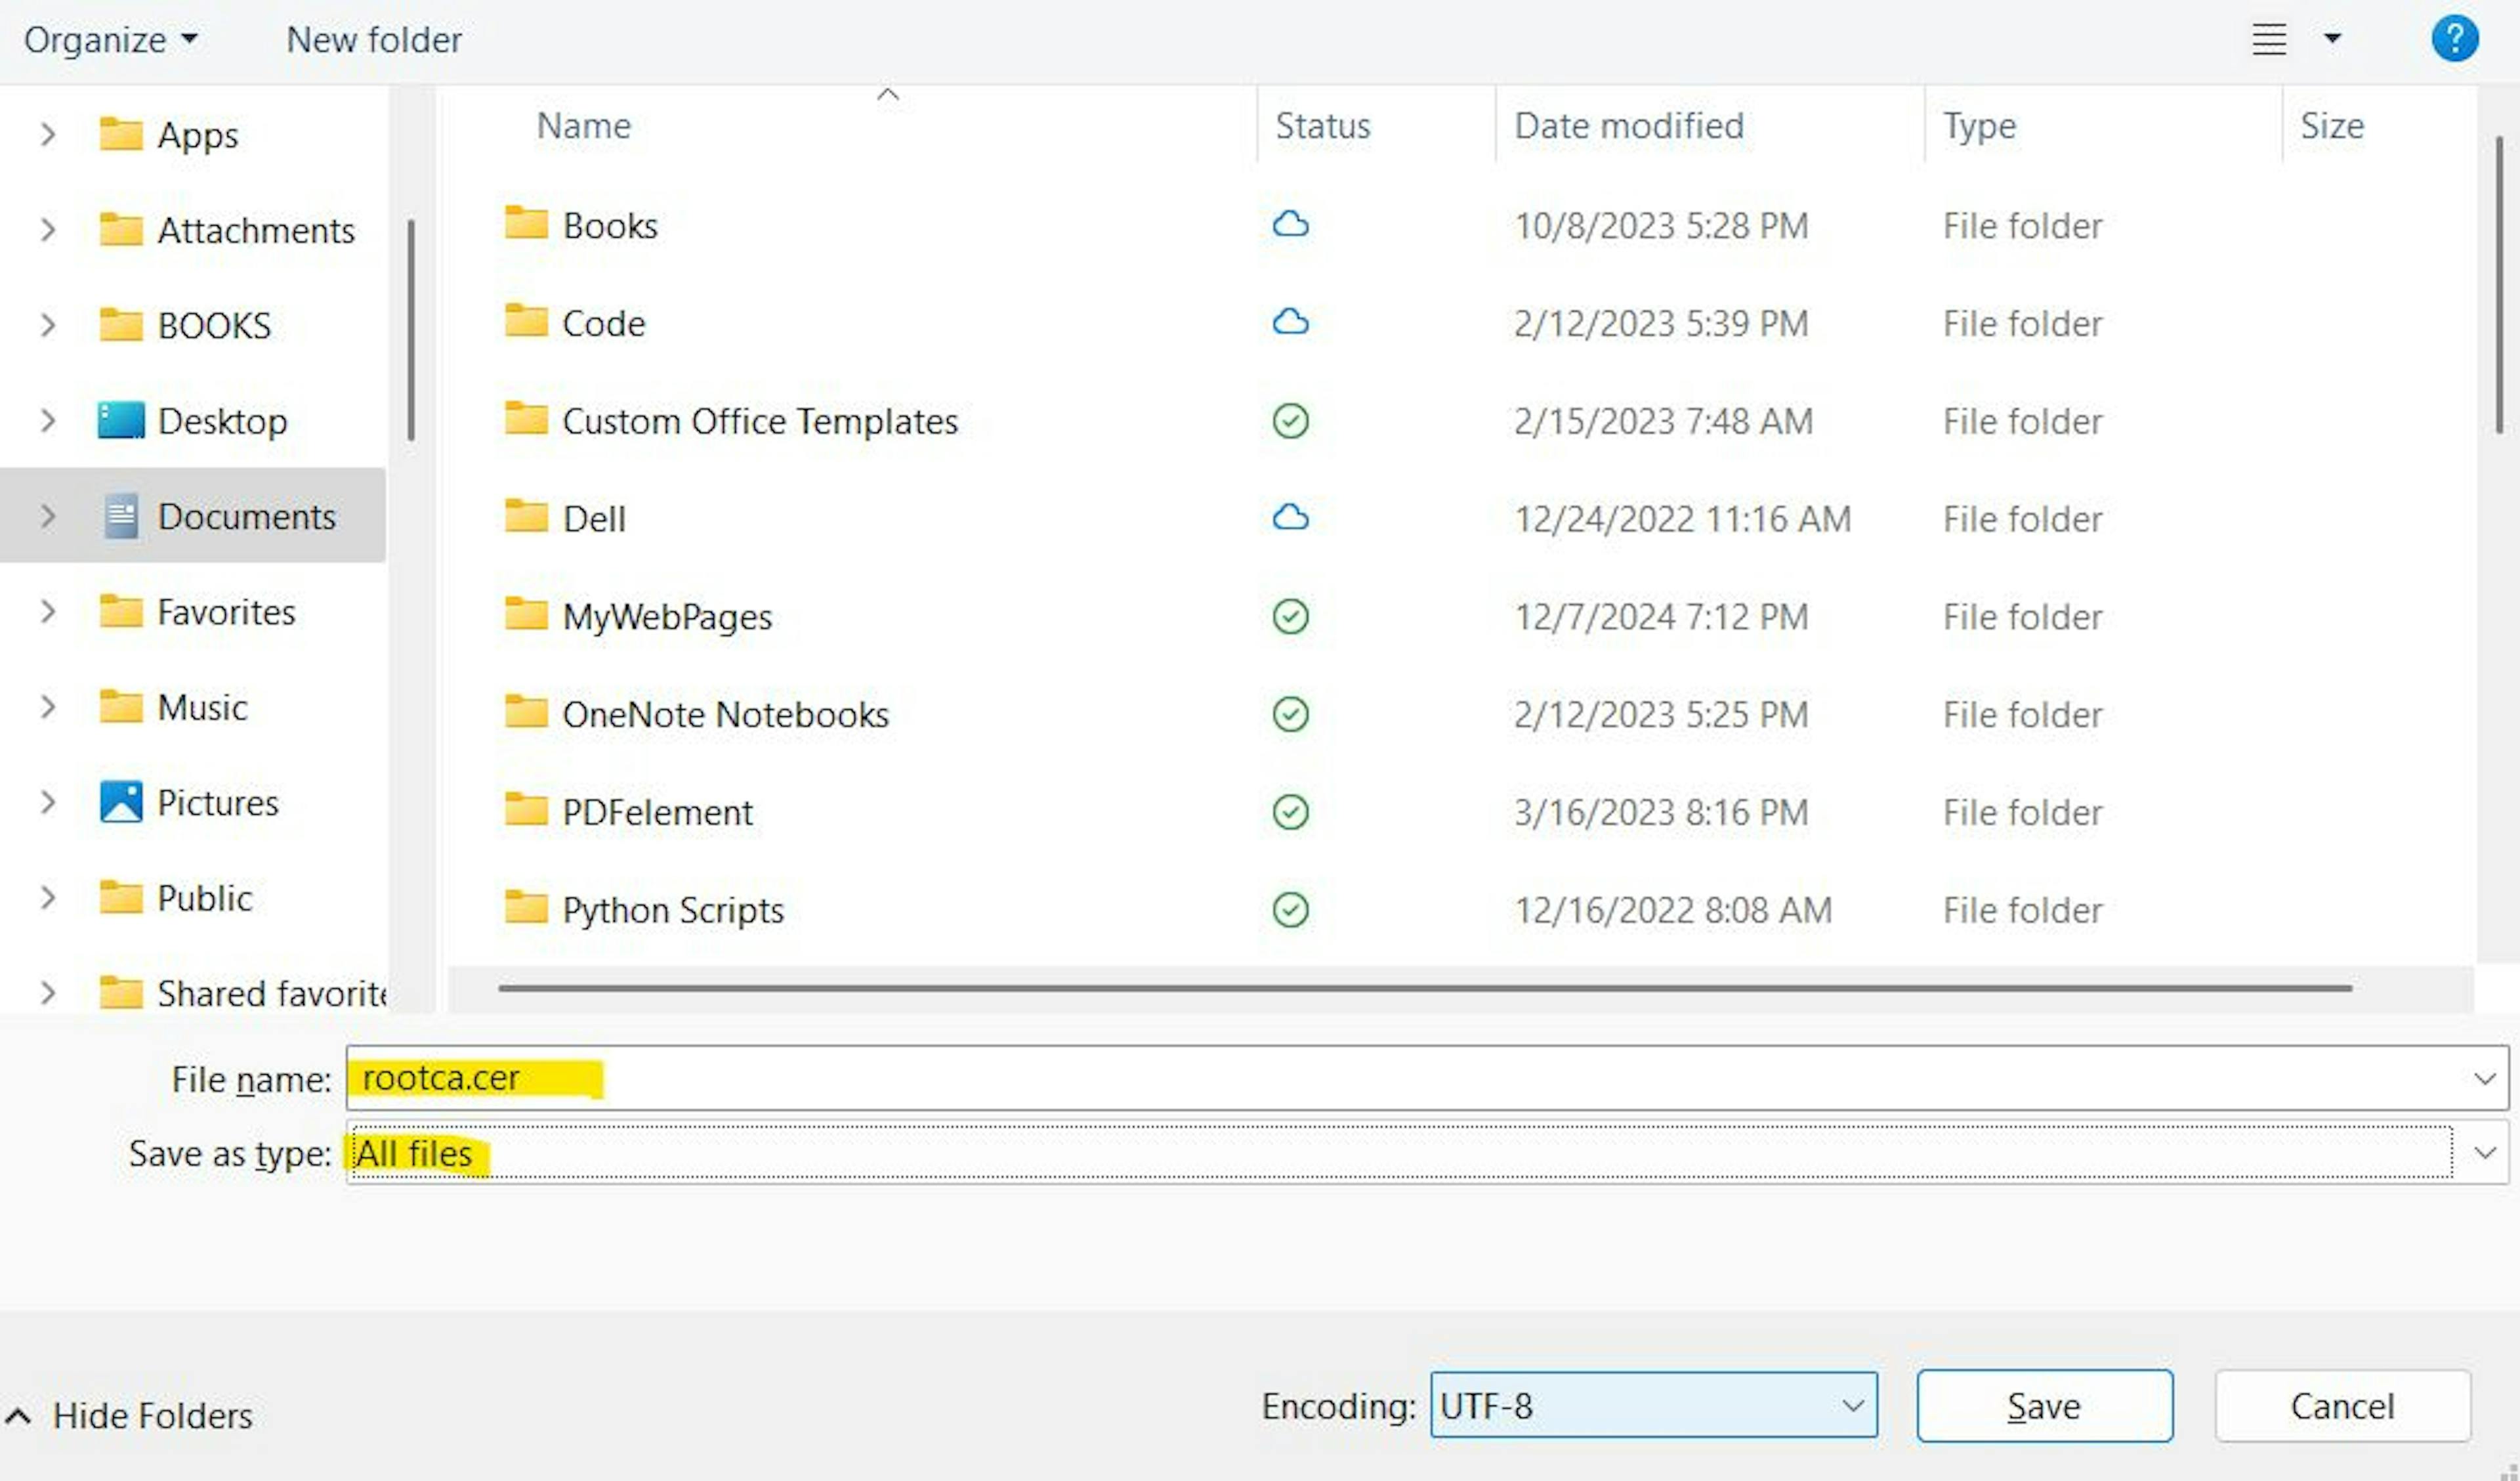Image resolution: width=2520 pixels, height=1481 pixels.
Task: Expand the Desktop tree node
Action: (x=47, y=420)
